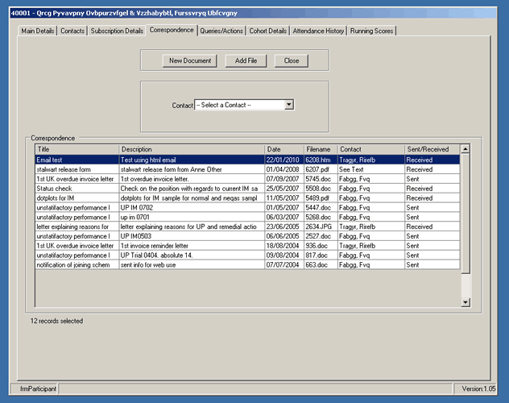Click the Add File button

click(x=246, y=60)
